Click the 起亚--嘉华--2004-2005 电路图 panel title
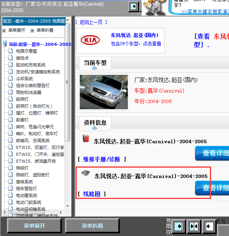The image size is (229, 236). tap(34, 21)
